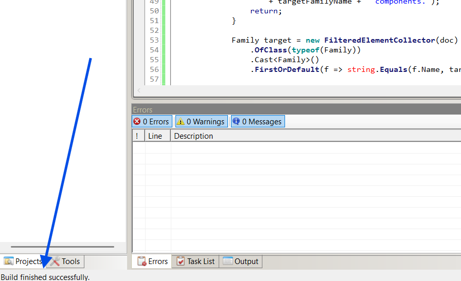Screen dimensions: 461x281
Task: Sort the error list by Description column
Action: click(316, 136)
